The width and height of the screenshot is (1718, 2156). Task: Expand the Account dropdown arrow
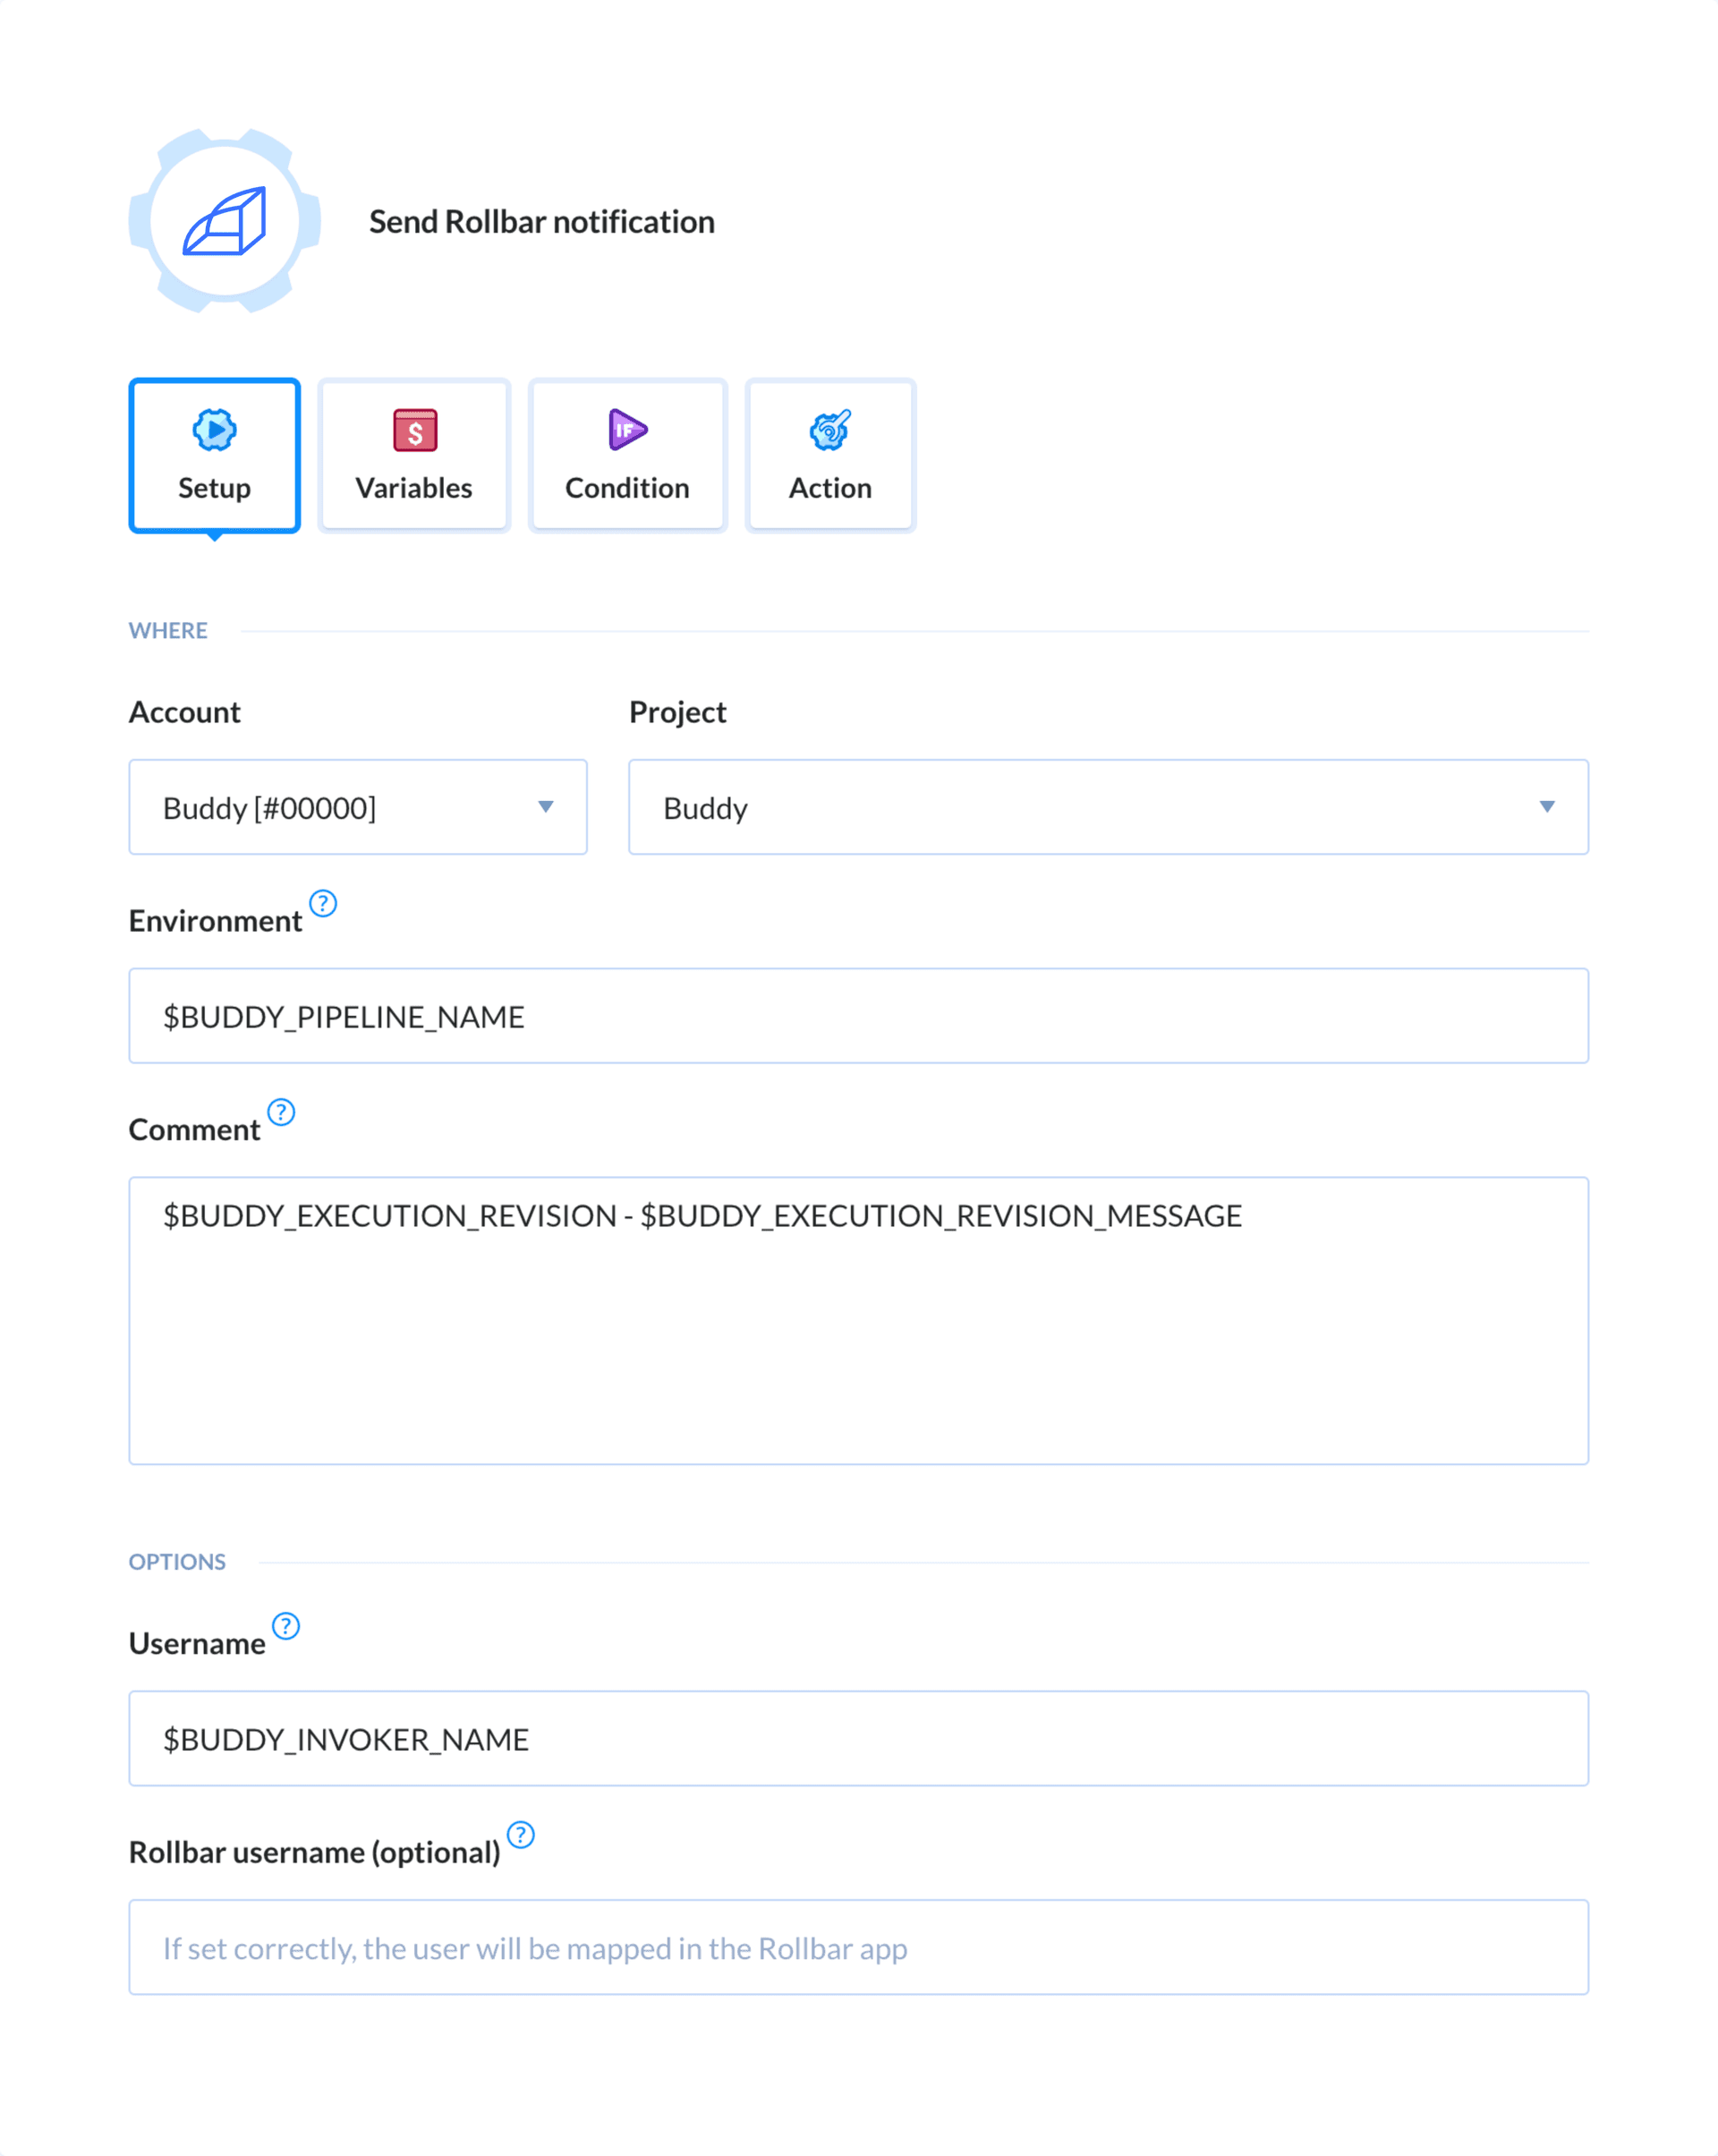pyautogui.click(x=545, y=807)
